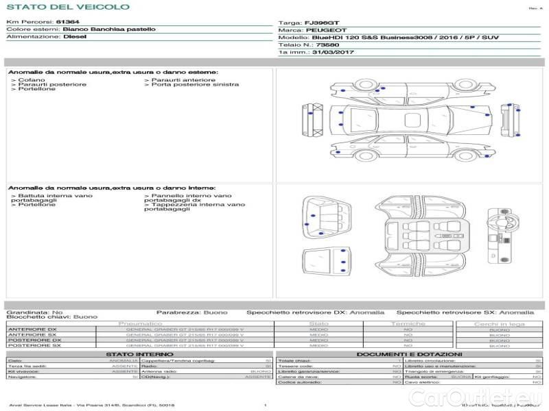Click the Marca value PEUGEOT
Image resolution: width=549 pixels, height=411 pixels.
point(327,30)
